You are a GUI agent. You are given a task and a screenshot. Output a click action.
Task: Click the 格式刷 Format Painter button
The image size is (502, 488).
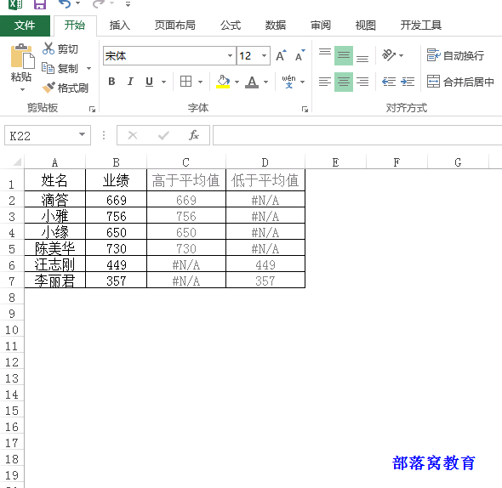coord(66,88)
